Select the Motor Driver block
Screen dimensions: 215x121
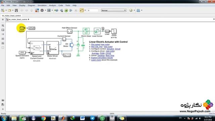coord(52,48)
